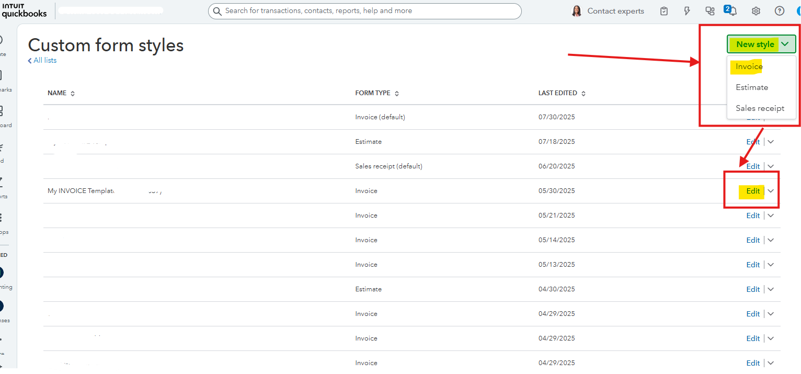Click the Custom form styles page heading
Screen dimensions: 801x374
click(106, 46)
